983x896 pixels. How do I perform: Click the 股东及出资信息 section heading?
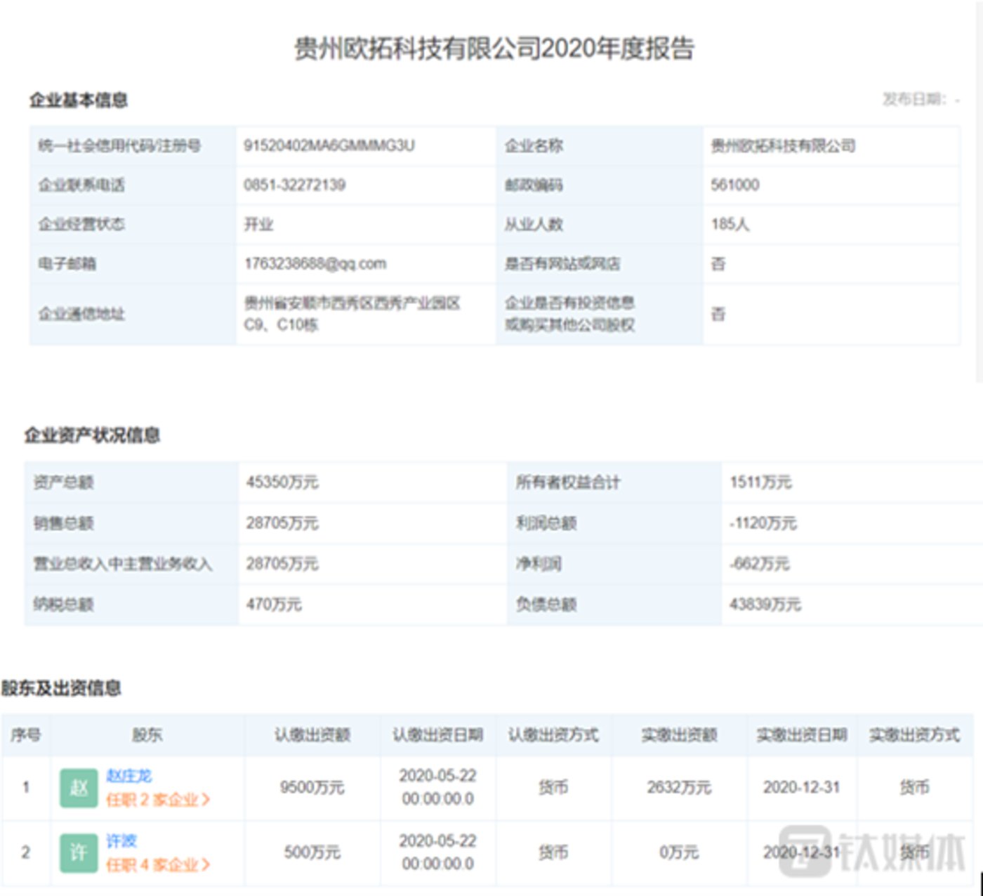(61, 688)
